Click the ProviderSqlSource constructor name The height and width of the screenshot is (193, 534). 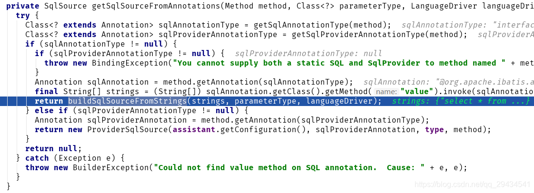point(130,130)
